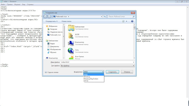Expand the view options dropdown arrow

[126, 21]
